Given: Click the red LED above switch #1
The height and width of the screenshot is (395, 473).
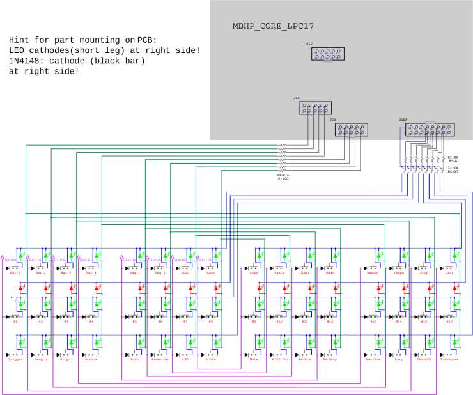Looking at the screenshot, I should click(x=20, y=289).
